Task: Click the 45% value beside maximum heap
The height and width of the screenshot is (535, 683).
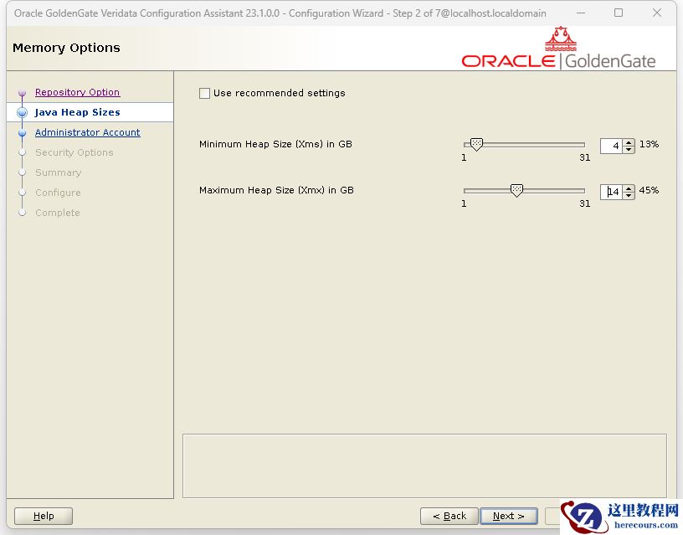Action: [x=649, y=190]
